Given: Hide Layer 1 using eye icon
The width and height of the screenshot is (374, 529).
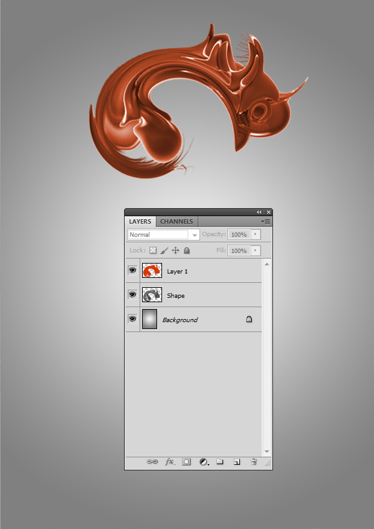Looking at the screenshot, I should (132, 270).
